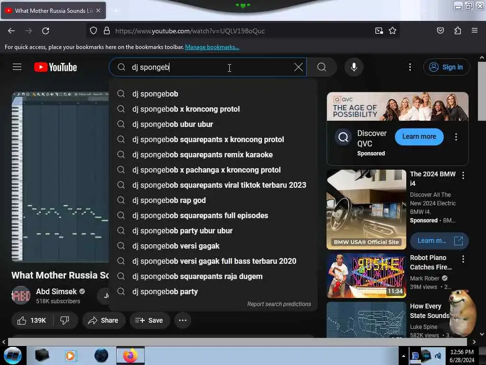The width and height of the screenshot is (486, 365).
Task: Click Report search predictions
Action: pos(279,304)
